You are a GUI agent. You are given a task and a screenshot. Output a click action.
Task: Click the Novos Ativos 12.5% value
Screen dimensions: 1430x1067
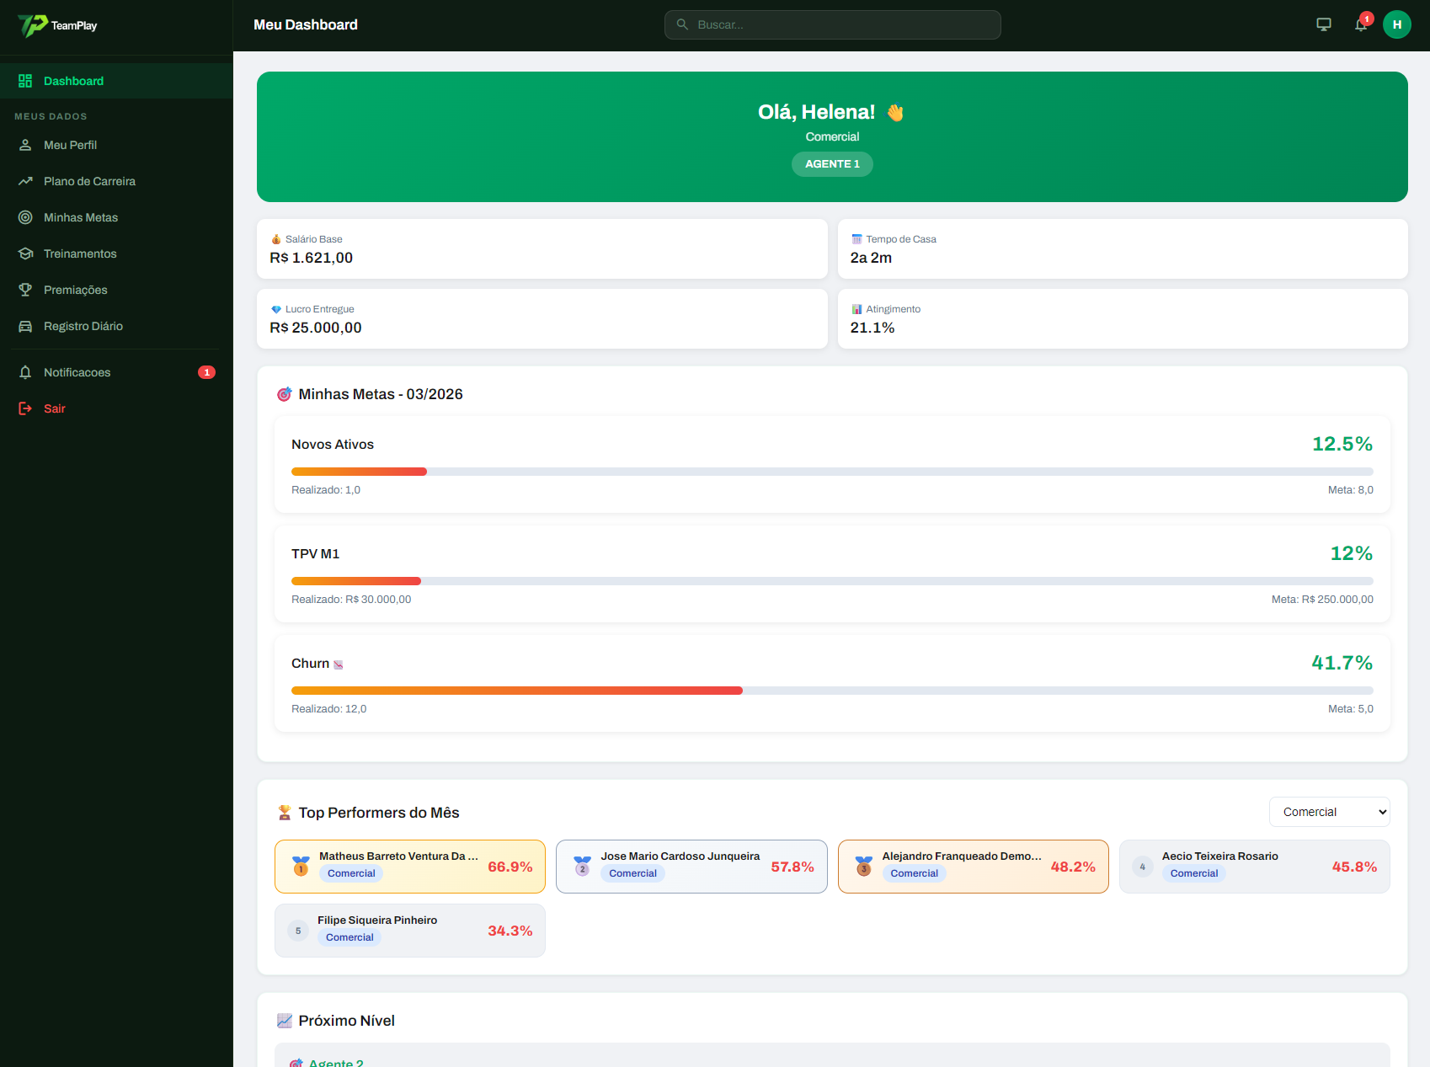point(1342,444)
